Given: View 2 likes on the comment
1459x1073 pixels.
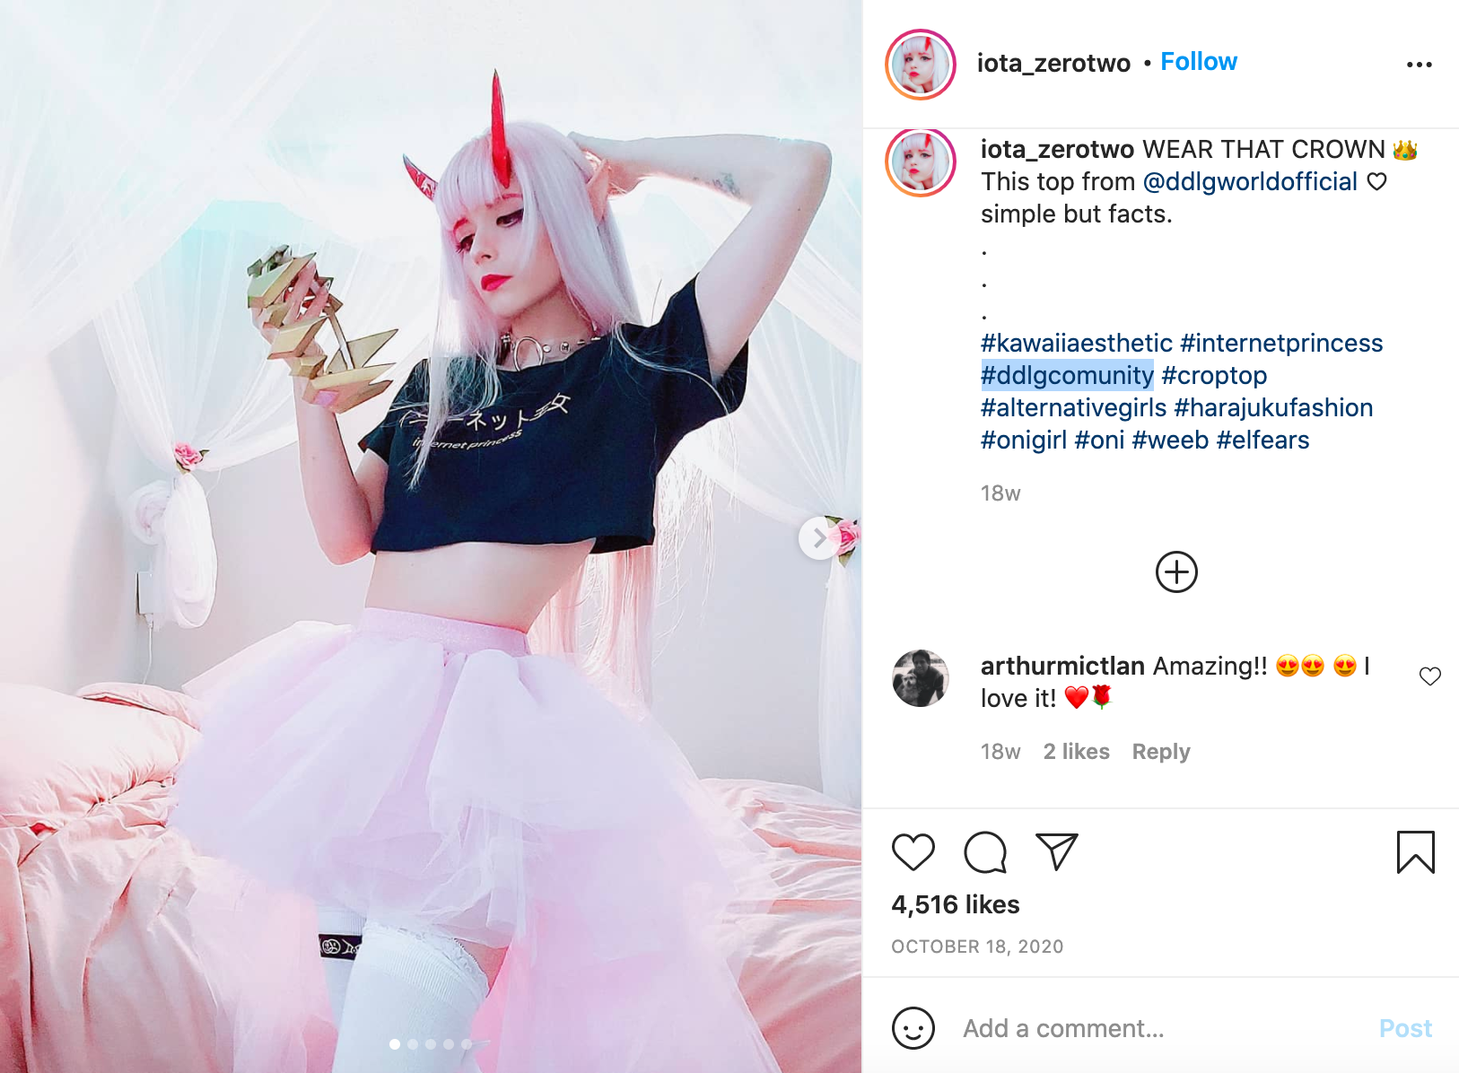Looking at the screenshot, I should click(1077, 752).
